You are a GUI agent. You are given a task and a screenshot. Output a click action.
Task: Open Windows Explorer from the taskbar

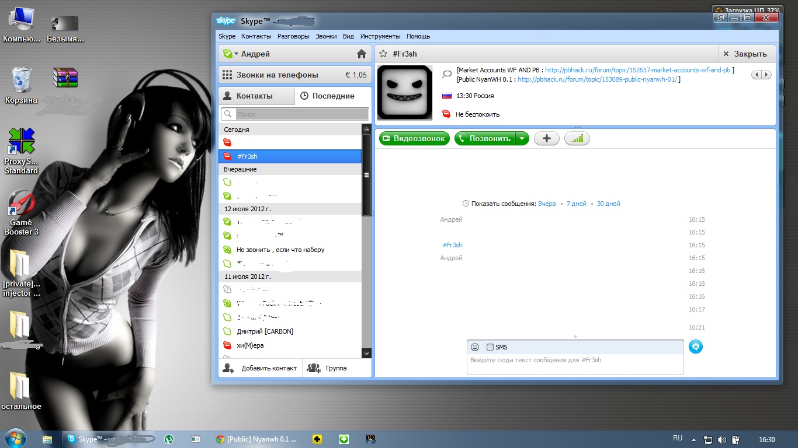pos(47,439)
